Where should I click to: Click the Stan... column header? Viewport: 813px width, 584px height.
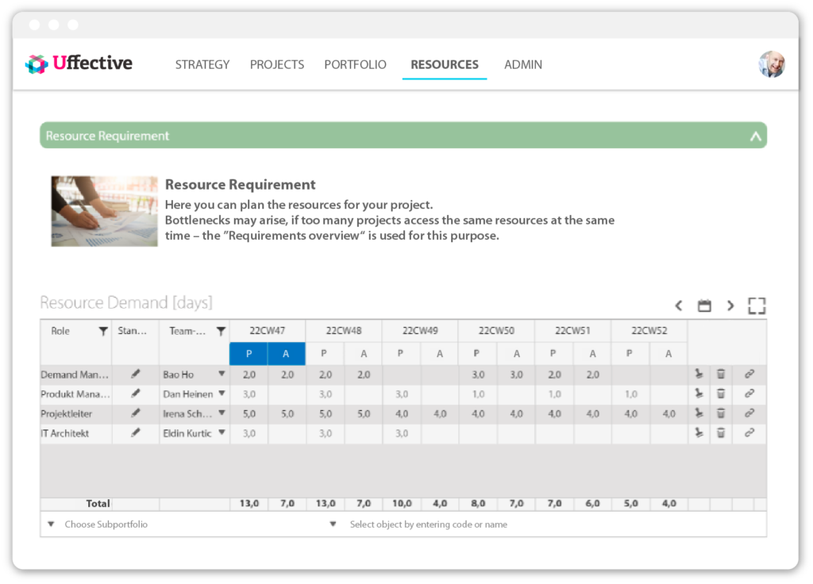[x=133, y=331]
